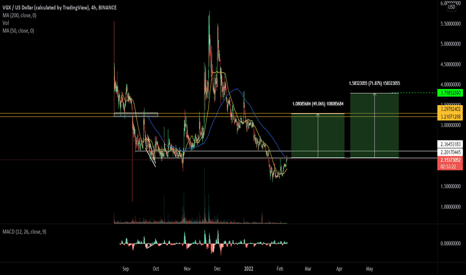
Task: Select the 71.87% price range measurement label
Action: pos(374,83)
